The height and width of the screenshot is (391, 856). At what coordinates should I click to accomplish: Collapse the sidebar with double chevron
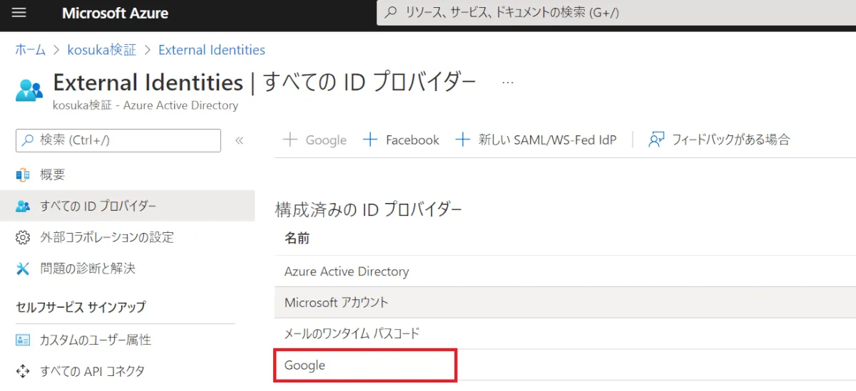tap(240, 140)
